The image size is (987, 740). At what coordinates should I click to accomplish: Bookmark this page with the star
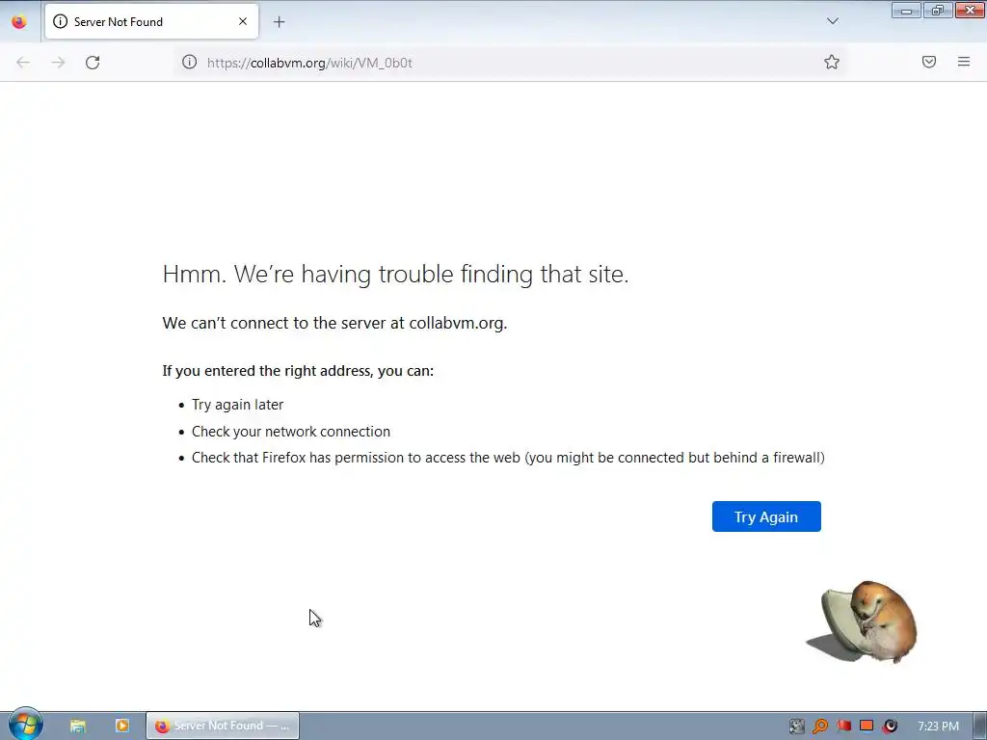pos(832,62)
